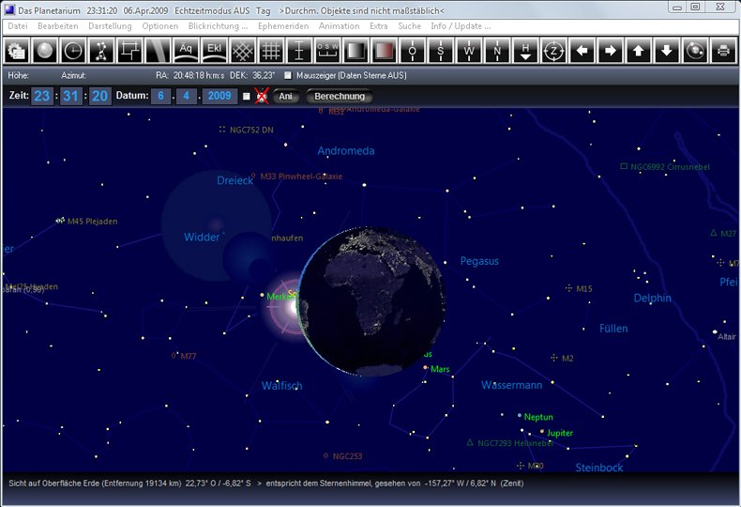
Task: Click the horizon H down-arrow icon
Action: pos(525,50)
